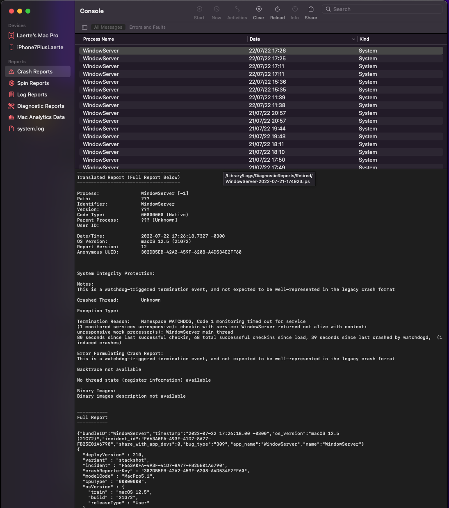Select Errors and Faults filter
449x508 pixels.
148,27
